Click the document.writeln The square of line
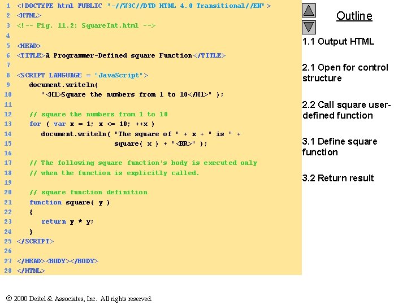Image resolution: width=407 pixels, height=305 pixels. [141, 134]
